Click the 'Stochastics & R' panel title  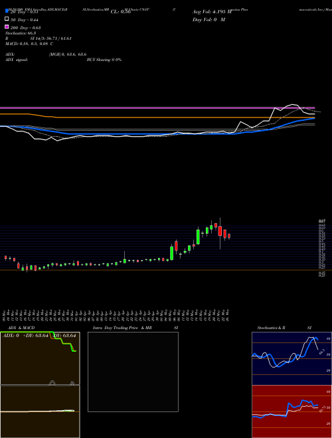(x=271, y=328)
